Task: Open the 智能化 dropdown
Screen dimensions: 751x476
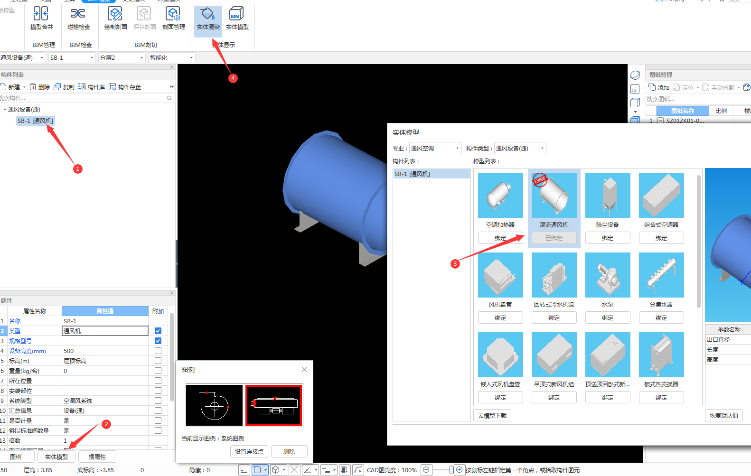Action: tap(171, 57)
